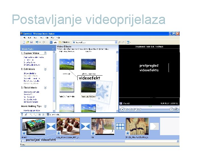205x154 pixels.
Task: Open Set Audio Levels on storyboard toolbar
Action: [22, 115]
